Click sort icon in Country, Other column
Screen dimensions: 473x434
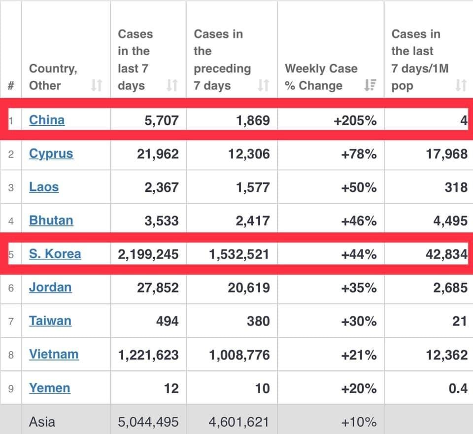(97, 85)
